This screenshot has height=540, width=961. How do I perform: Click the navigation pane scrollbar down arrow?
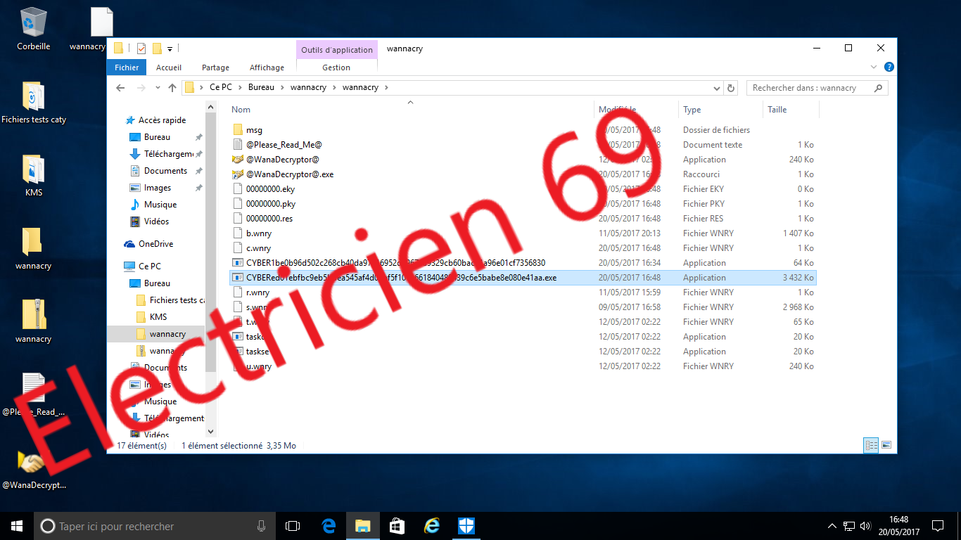(210, 432)
